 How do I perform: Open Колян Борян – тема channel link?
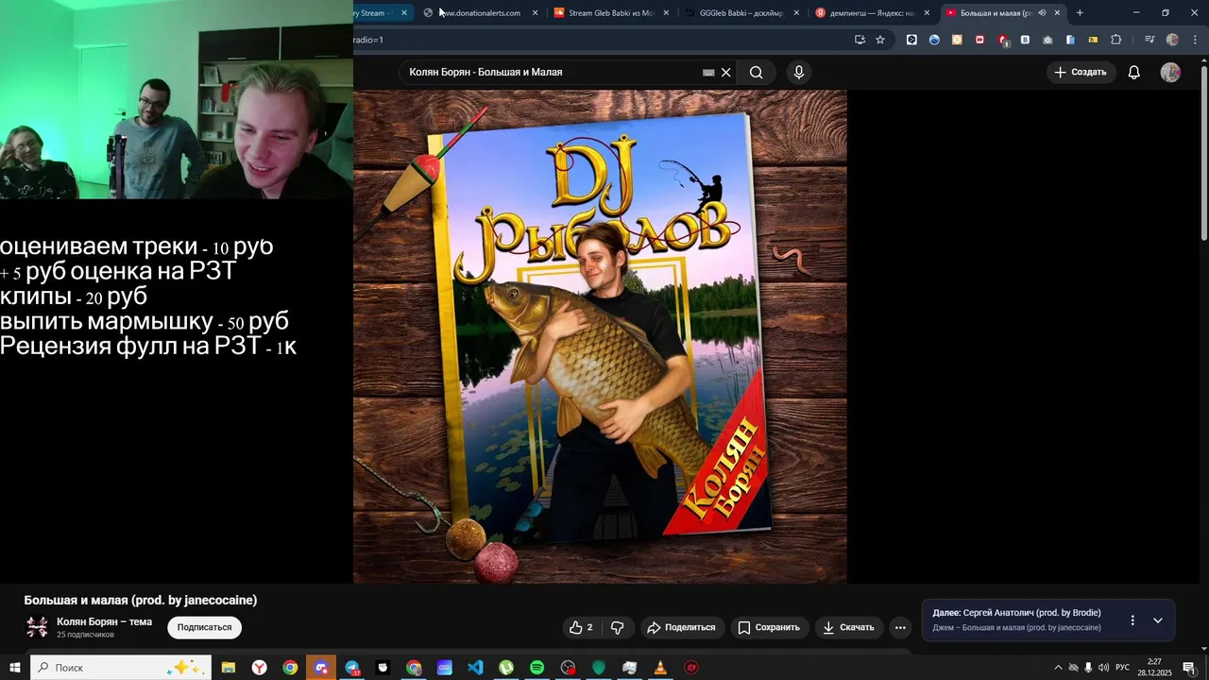coord(104,622)
